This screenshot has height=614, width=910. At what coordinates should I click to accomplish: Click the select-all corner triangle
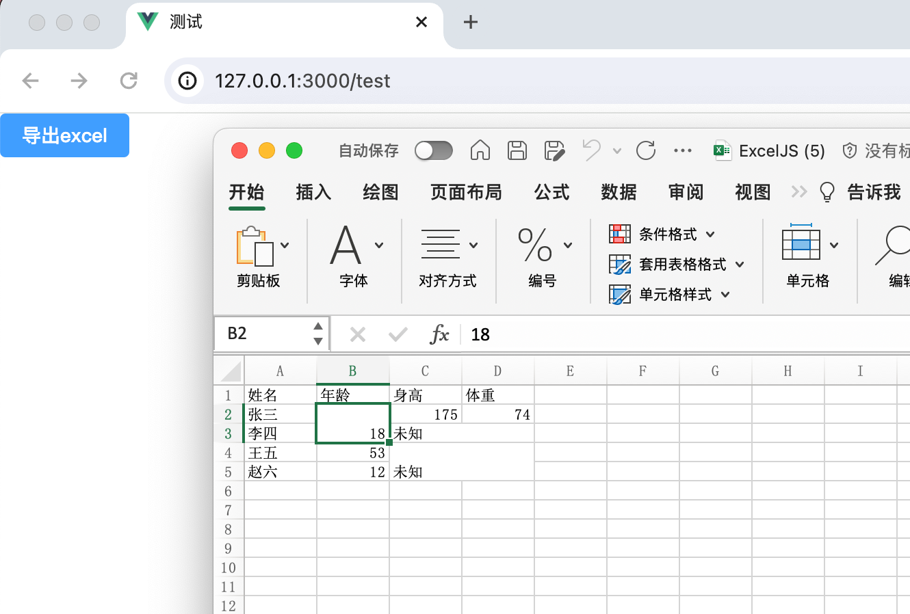coord(230,371)
